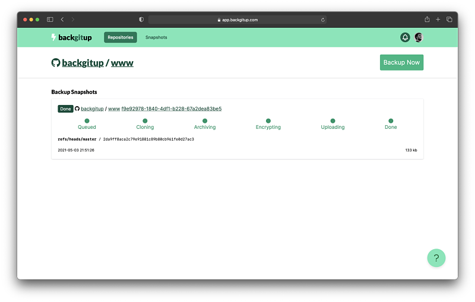Click the Safari sidebar toggle icon
Image resolution: width=475 pixels, height=302 pixels.
click(x=50, y=20)
